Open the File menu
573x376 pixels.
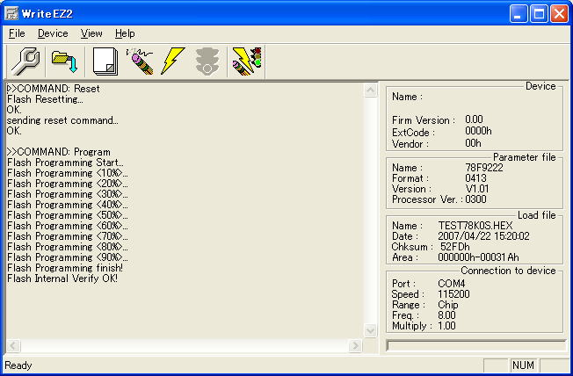(17, 33)
